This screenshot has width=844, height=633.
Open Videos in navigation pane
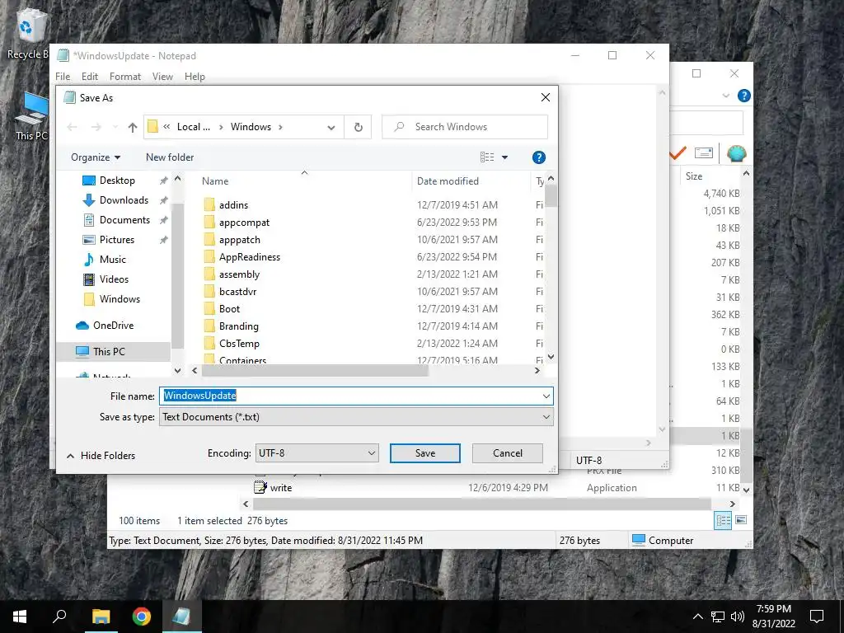coord(114,279)
